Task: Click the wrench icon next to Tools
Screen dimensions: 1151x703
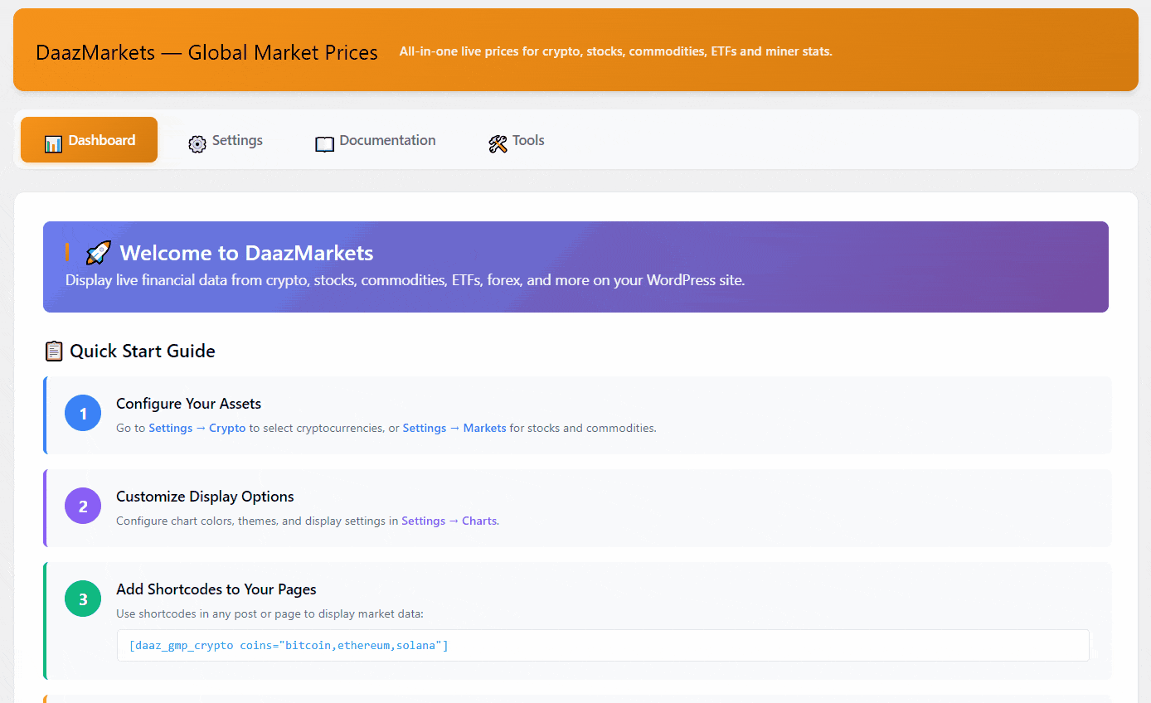Action: [498, 143]
